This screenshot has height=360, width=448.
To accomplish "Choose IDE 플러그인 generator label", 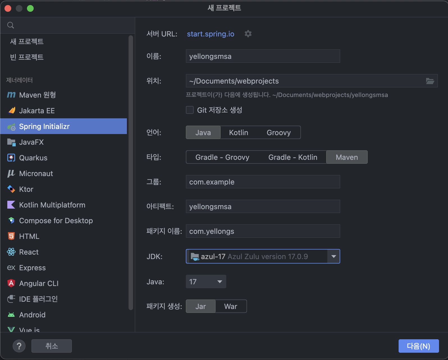I will pyautogui.click(x=38, y=299).
